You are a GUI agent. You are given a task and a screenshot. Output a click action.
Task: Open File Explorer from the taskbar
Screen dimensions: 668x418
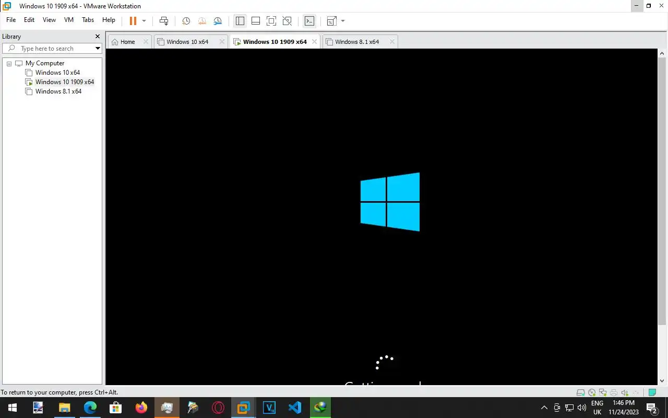[x=64, y=408]
